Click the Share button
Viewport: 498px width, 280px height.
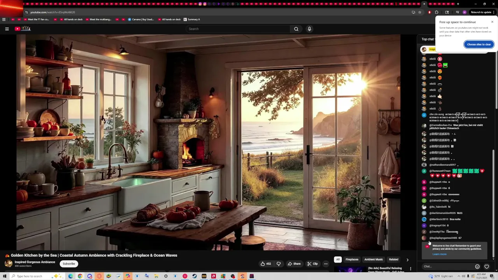294,264
